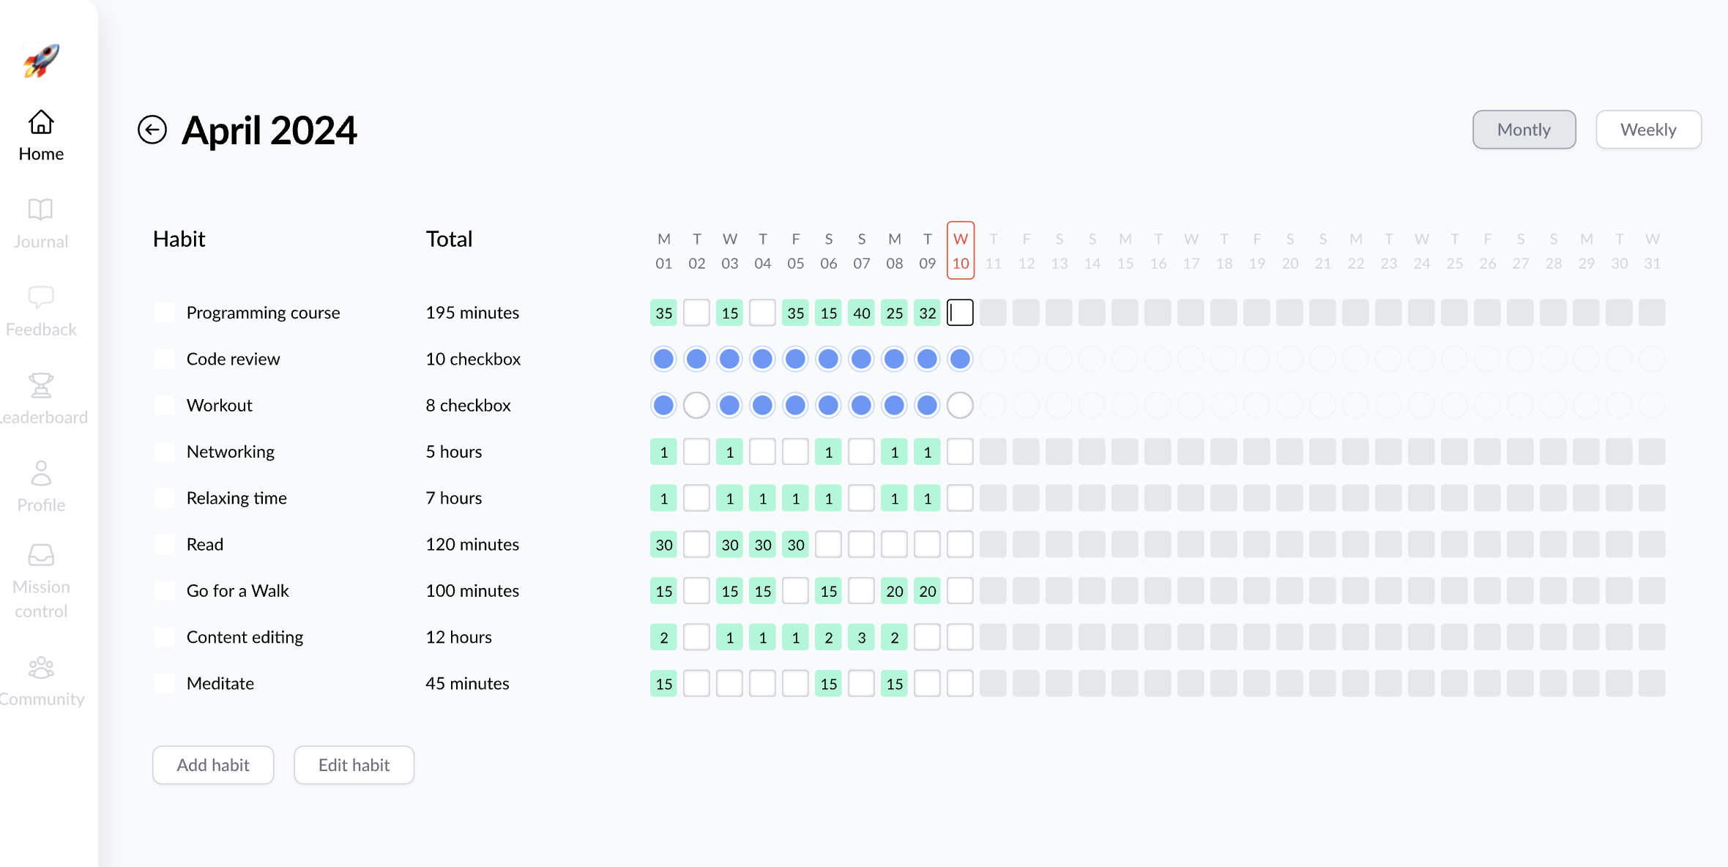Open the Profile person icon
The width and height of the screenshot is (1728, 867).
pyautogui.click(x=41, y=473)
